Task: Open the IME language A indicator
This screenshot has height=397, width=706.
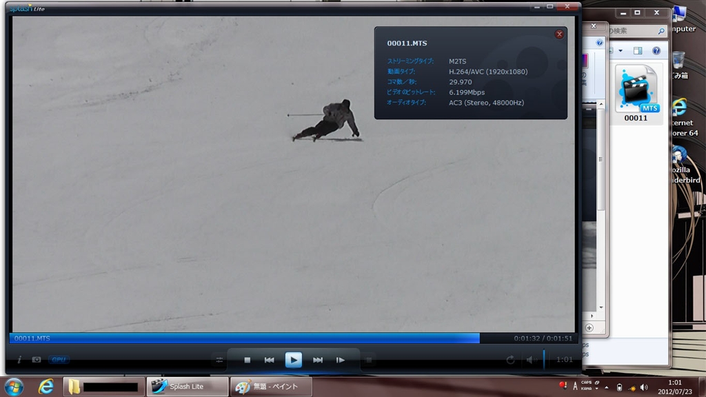Action: point(575,386)
